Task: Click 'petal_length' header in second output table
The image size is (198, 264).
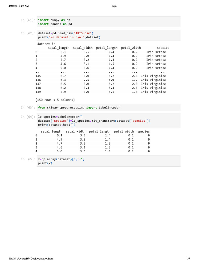Action: [x=100, y=131]
